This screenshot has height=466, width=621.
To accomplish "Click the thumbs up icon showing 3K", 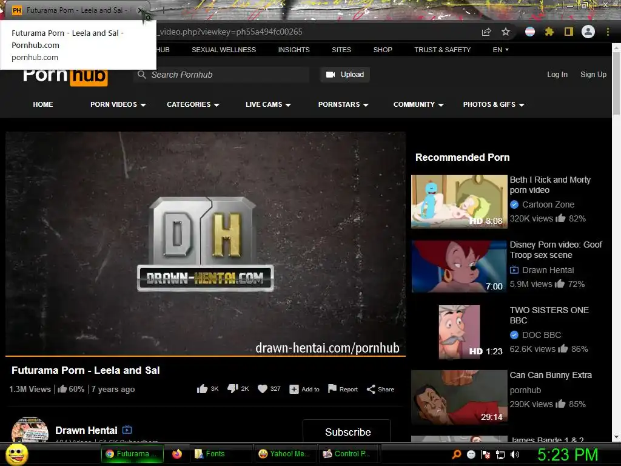I will coord(203,389).
